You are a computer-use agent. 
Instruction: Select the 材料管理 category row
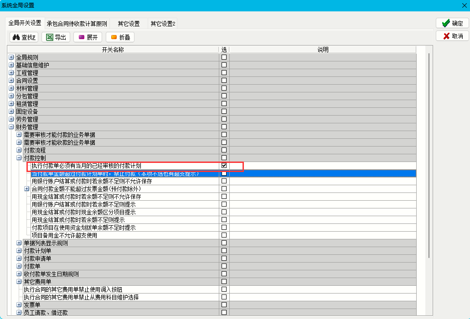27,88
